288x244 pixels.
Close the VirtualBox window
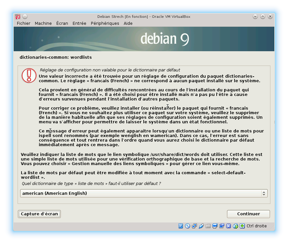coord(270,17)
